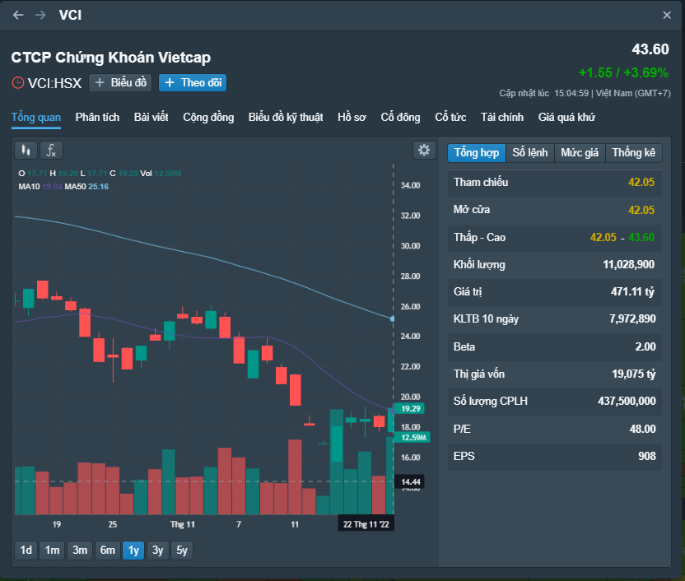The height and width of the screenshot is (581, 685).
Task: Click the clock icon beside VCI:HSX
Action: [18, 82]
